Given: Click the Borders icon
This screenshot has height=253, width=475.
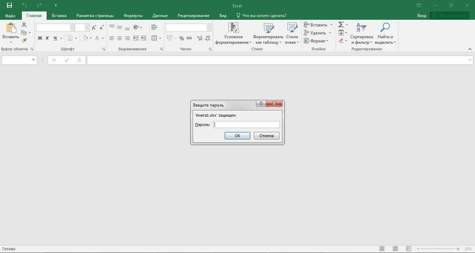Looking at the screenshot, I should (x=70, y=38).
